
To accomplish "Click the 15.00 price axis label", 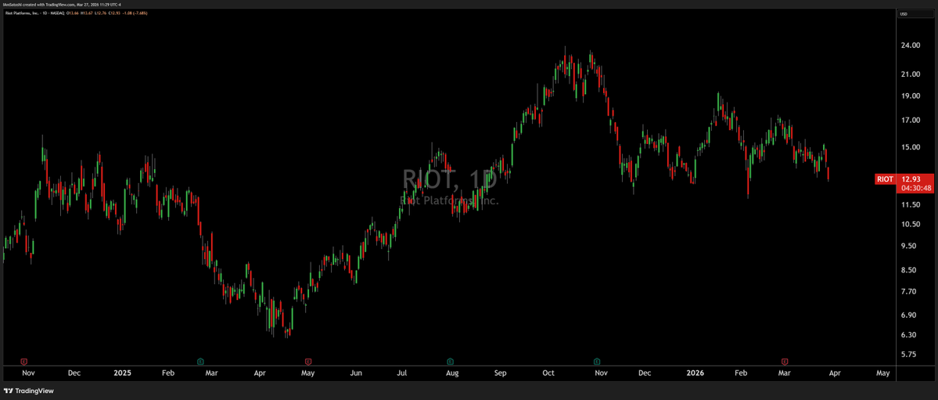I will pyautogui.click(x=911, y=146).
